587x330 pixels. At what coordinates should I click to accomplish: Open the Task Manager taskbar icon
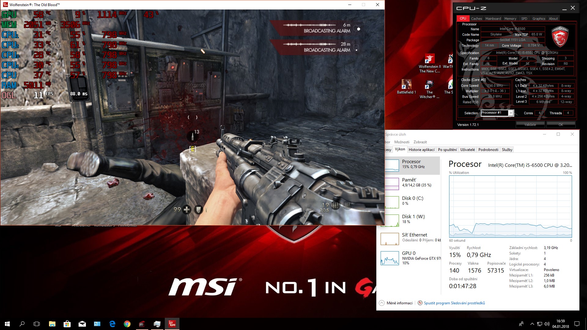coord(157,324)
